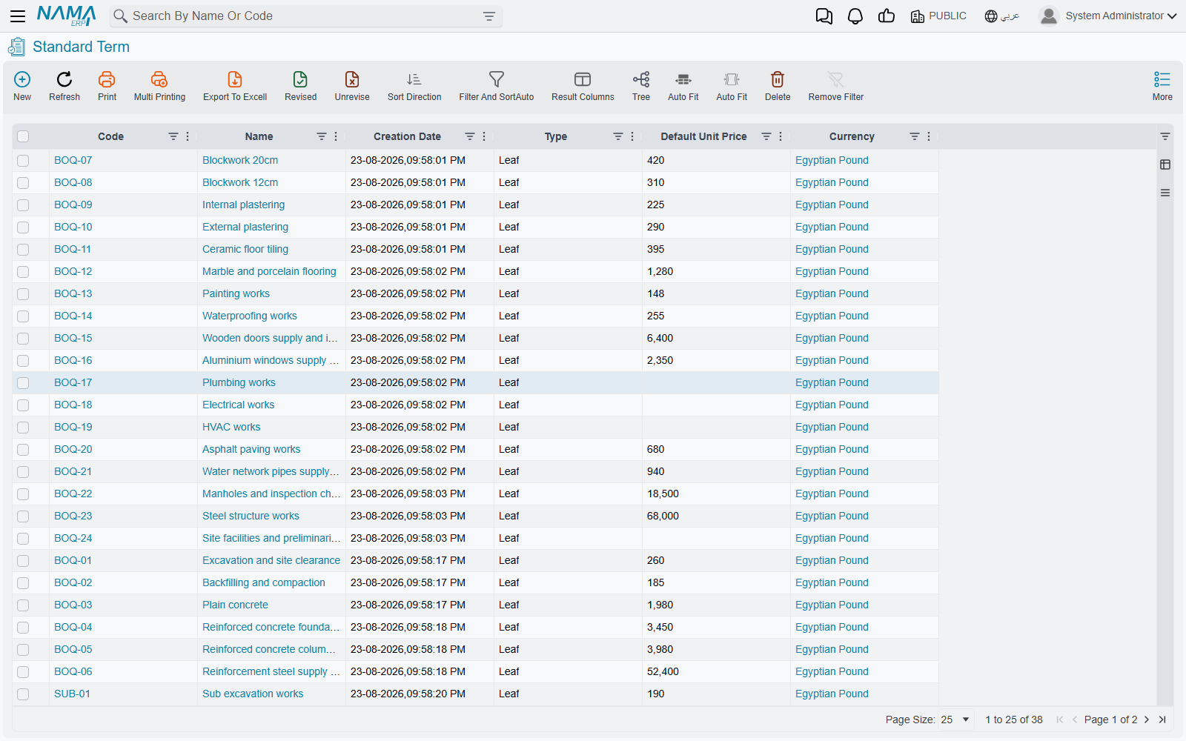Viewport: 1186px width, 741px height.
Task: Check the BOQ-01 row checkbox
Action: click(23, 561)
